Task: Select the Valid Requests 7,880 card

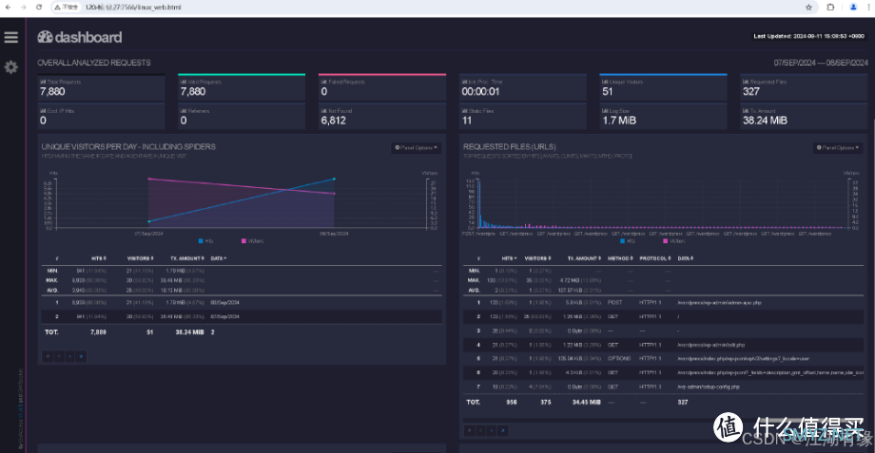Action: tap(242, 87)
